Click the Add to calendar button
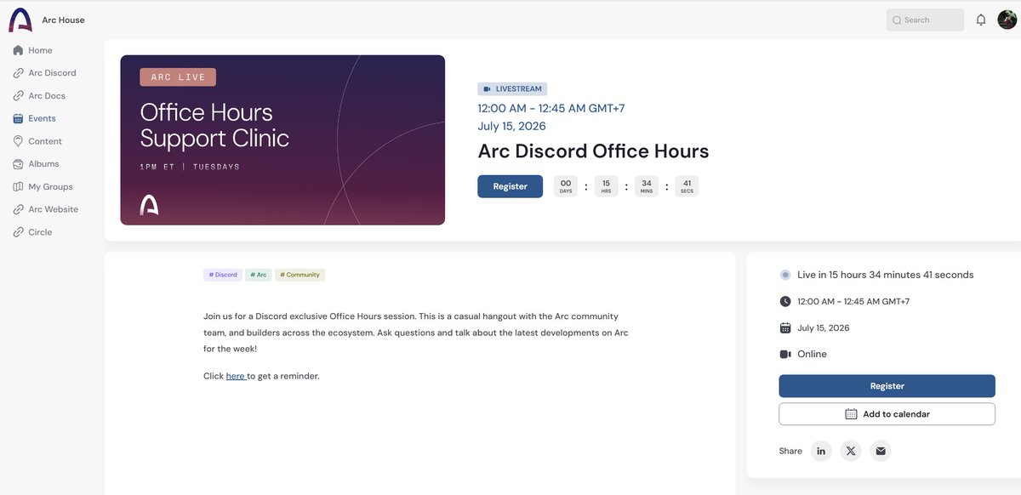This screenshot has width=1021, height=495. click(887, 414)
